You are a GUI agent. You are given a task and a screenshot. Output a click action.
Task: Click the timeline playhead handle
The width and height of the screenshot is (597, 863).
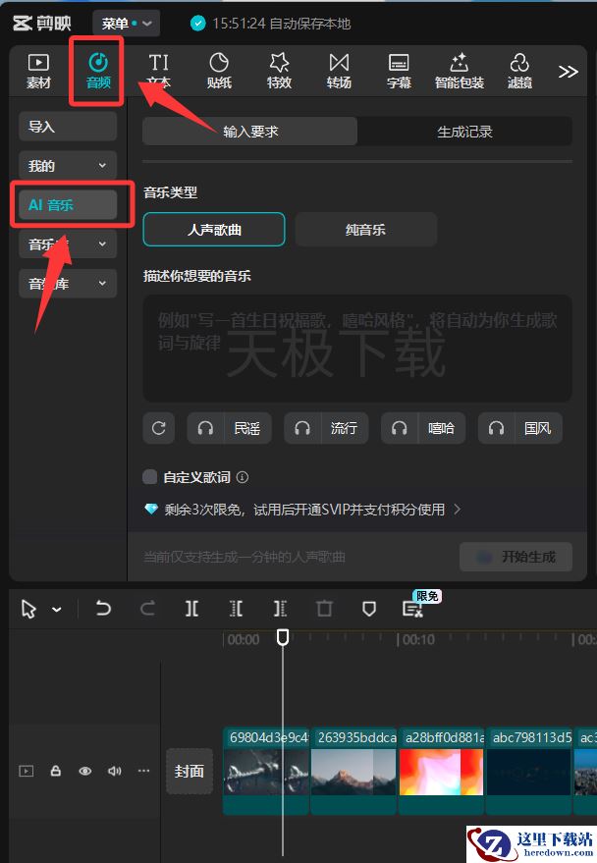(283, 637)
